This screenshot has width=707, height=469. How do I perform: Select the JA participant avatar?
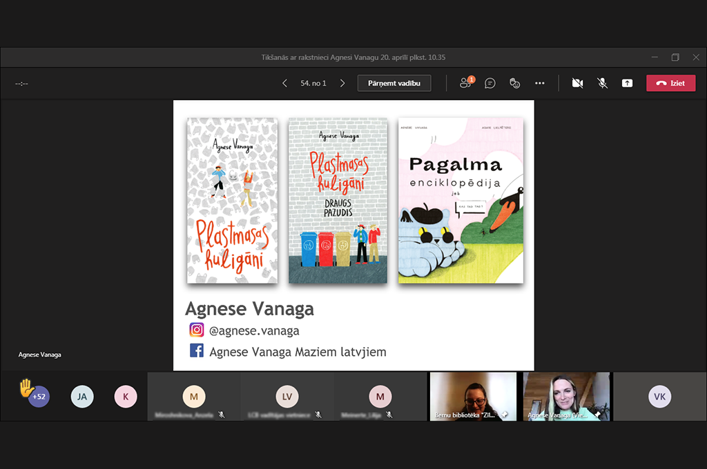[x=82, y=397]
